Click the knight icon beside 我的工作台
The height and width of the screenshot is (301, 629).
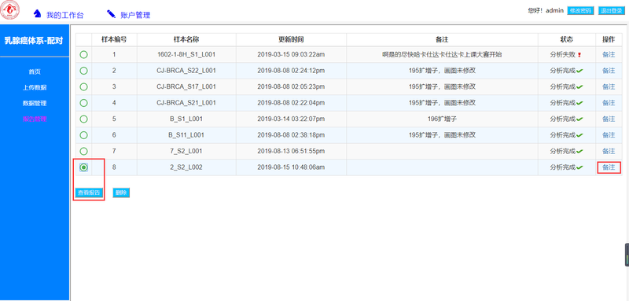37,13
